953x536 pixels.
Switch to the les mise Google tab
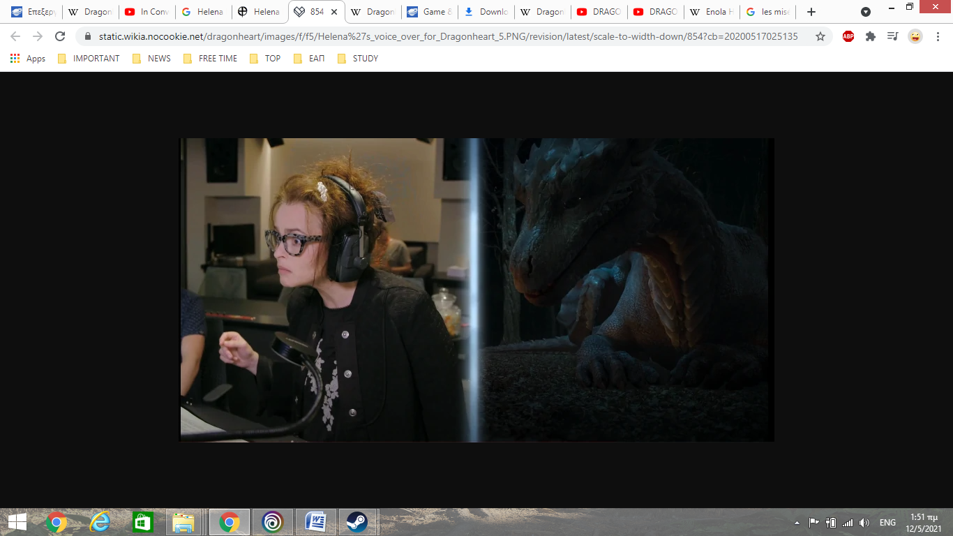(x=769, y=12)
